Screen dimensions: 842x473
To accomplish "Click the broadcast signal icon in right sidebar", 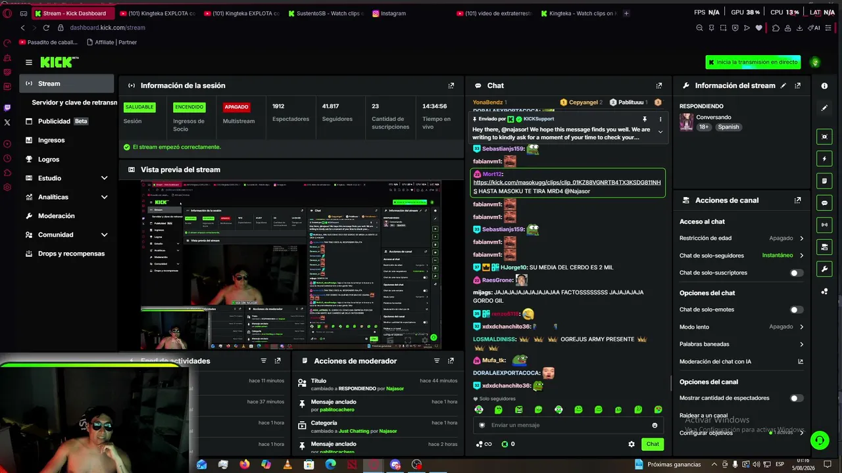I will point(824,225).
